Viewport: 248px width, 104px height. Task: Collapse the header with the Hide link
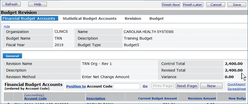(x=7, y=26)
